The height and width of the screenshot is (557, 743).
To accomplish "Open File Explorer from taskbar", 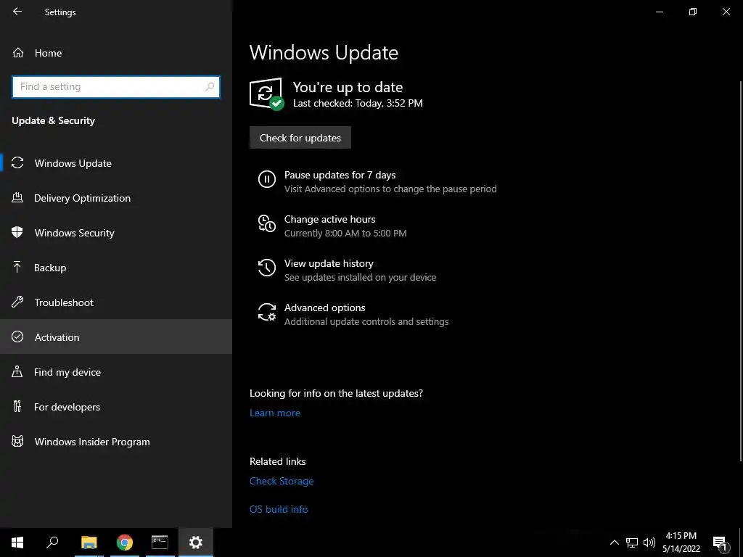I will [x=89, y=542].
